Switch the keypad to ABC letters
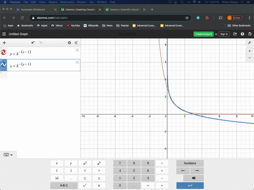The image size is (254, 190). pyautogui.click(x=64, y=185)
